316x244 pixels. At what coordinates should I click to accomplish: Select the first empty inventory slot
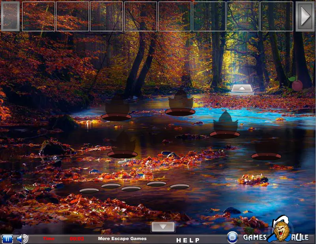[39, 16]
